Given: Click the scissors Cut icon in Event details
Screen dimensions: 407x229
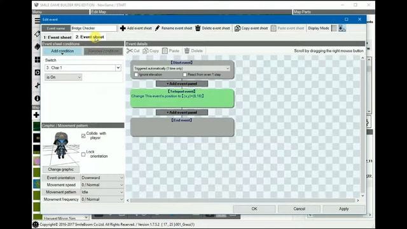Looking at the screenshot, I should pyautogui.click(x=130, y=51).
